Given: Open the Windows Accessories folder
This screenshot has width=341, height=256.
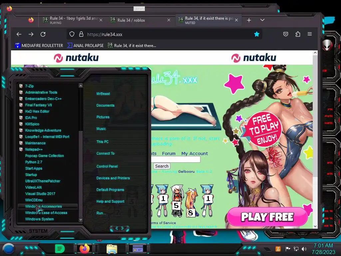Looking at the screenshot, I should pyautogui.click(x=48, y=206).
